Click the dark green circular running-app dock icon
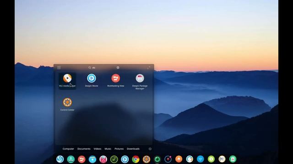The height and width of the screenshot is (164, 293). pos(157,159)
